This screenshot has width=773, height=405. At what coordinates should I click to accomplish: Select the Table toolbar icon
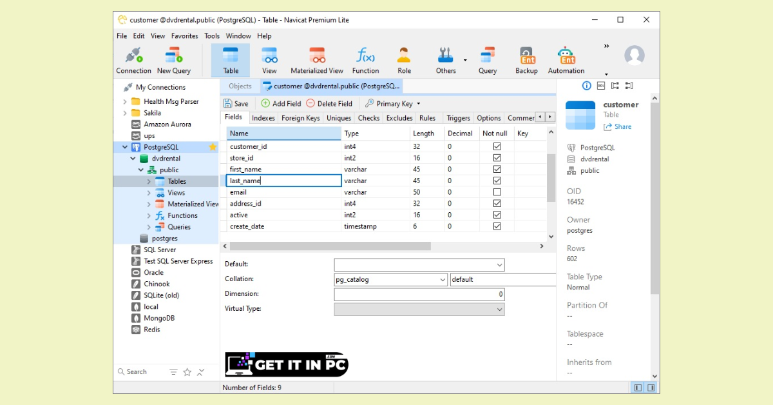coord(231,61)
